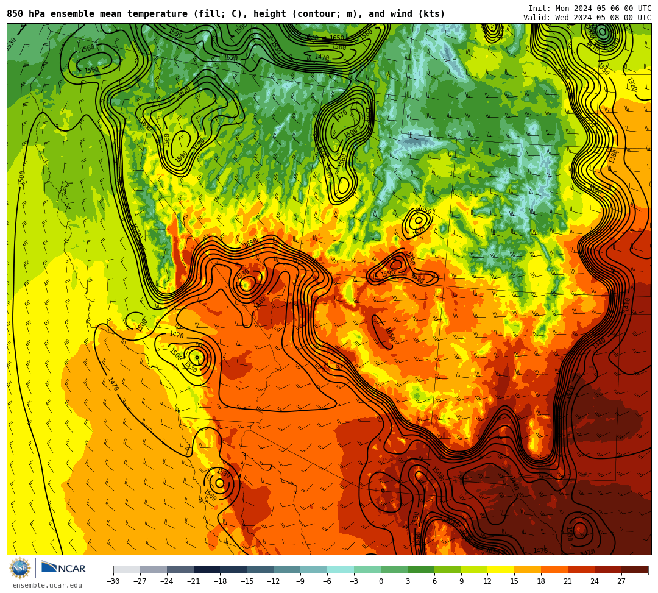The width and height of the screenshot is (658, 593).
Task: Click the ensemble.ucar.edu text
Action: click(x=48, y=585)
